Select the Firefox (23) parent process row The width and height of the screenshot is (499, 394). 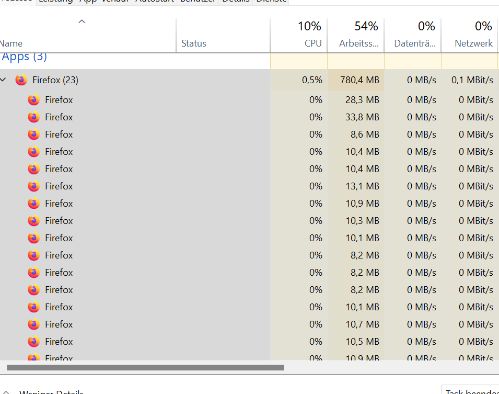coord(250,80)
